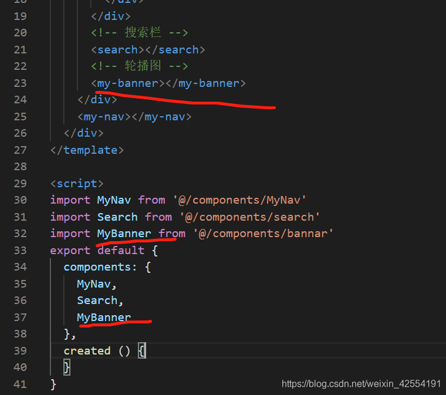This screenshot has height=395, width=446.
Task: Click the script opening tag line 29
Action: tap(77, 184)
